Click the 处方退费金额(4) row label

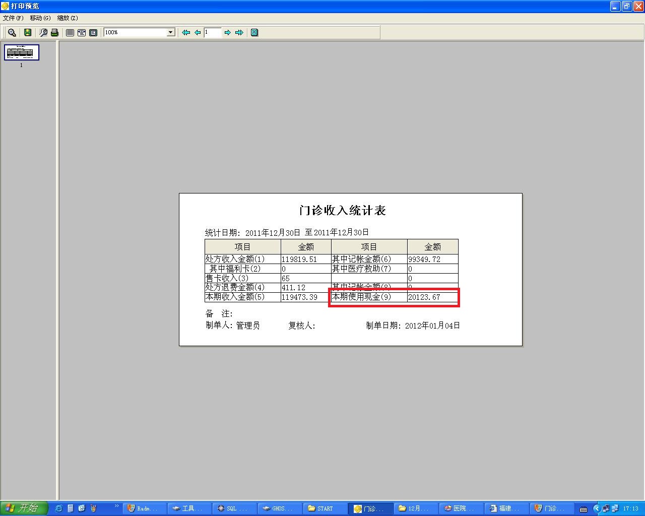235,287
